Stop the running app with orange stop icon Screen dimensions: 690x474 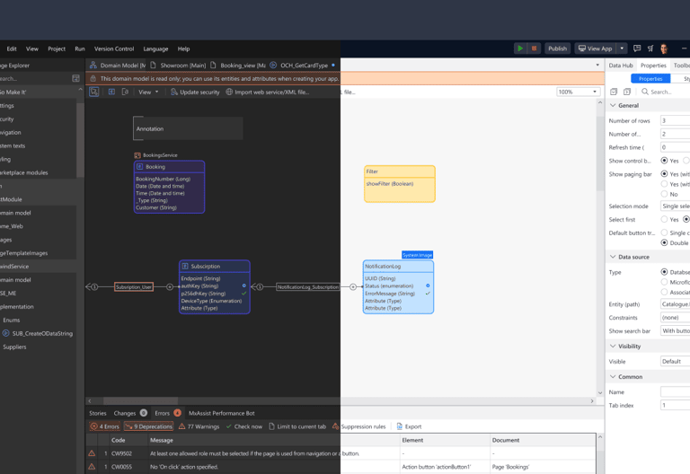[534, 48]
